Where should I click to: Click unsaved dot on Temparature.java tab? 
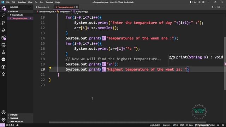pos(77,7)
